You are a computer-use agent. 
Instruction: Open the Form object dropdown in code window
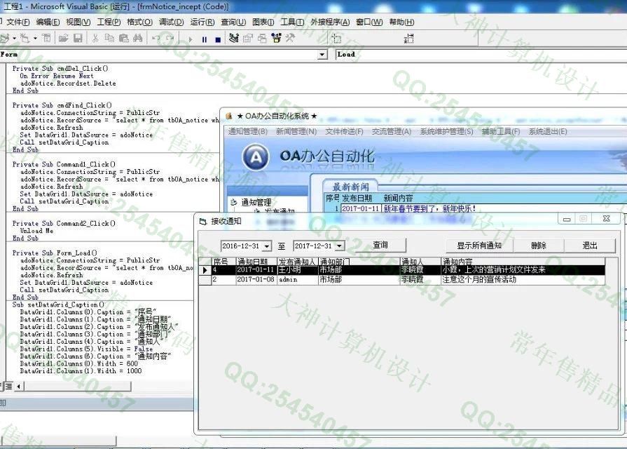click(x=323, y=55)
